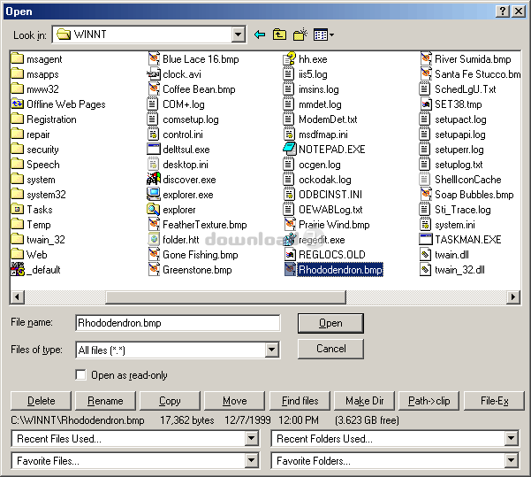Select the setupapi.log file name

(460, 135)
